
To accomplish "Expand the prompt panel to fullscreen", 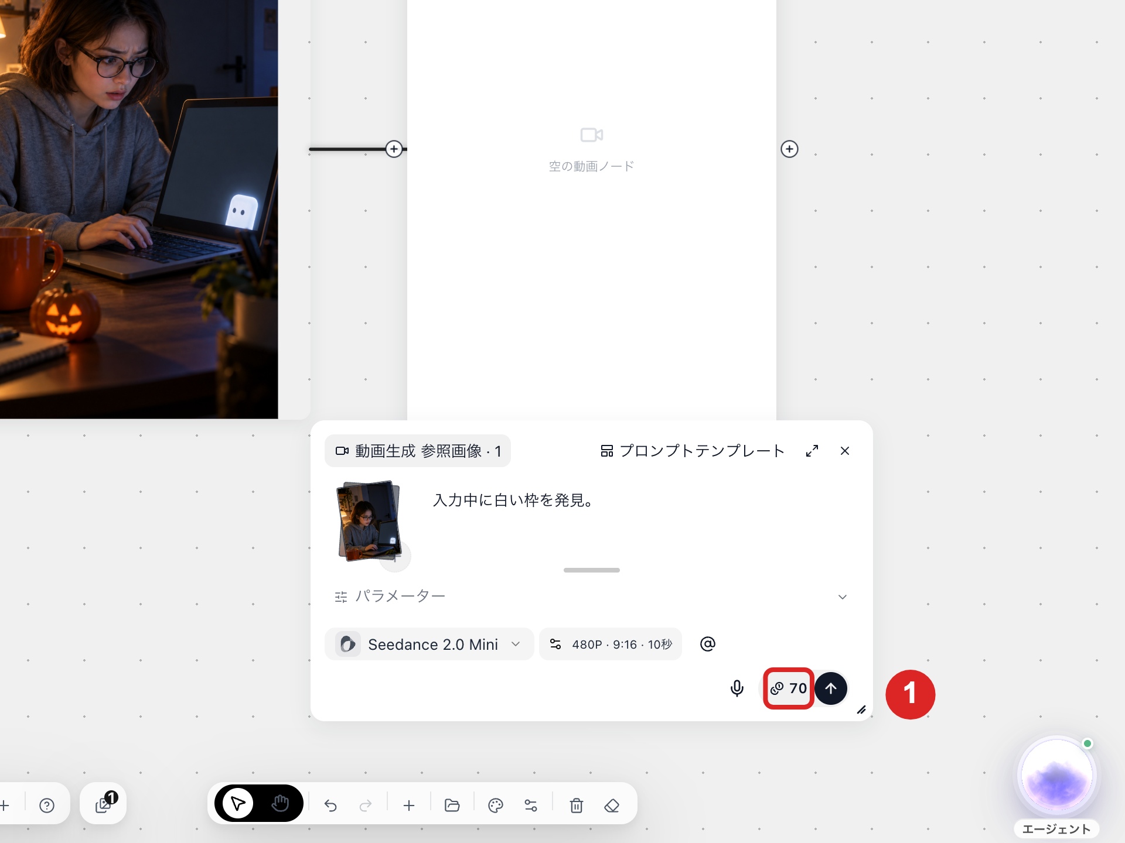I will [x=812, y=451].
